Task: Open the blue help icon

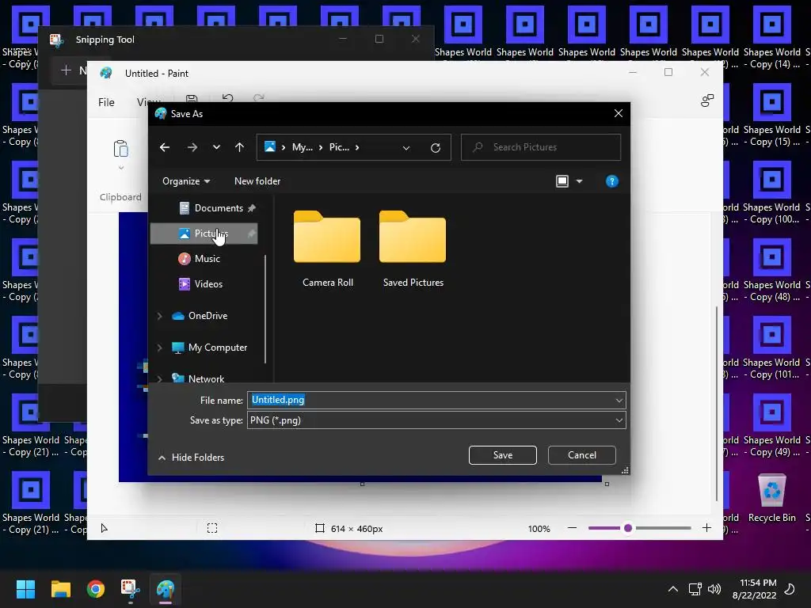Action: click(x=612, y=181)
